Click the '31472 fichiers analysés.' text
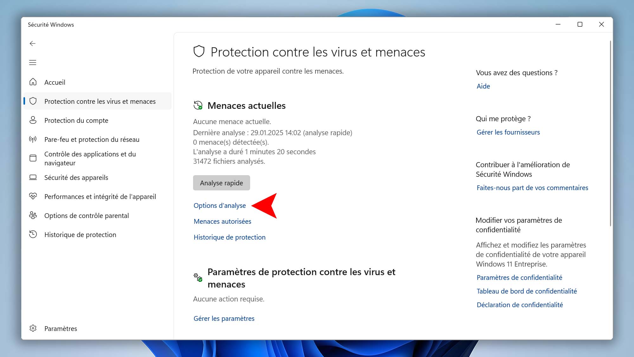 [x=229, y=161]
